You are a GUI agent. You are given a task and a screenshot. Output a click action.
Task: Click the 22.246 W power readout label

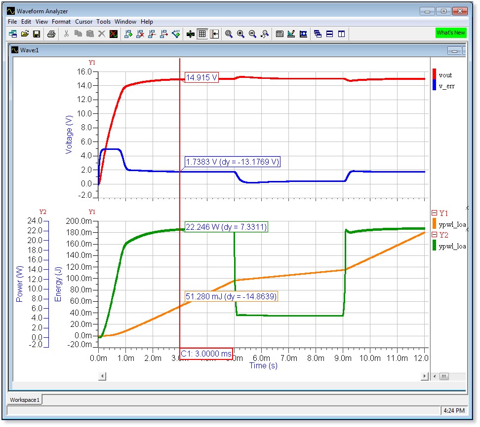pos(226,227)
